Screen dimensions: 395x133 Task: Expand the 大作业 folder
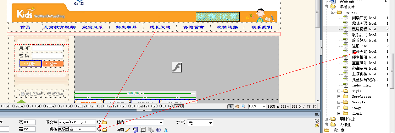[326, 125]
